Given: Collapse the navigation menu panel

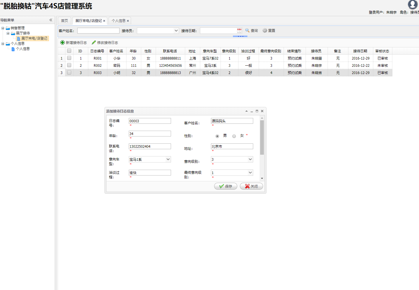Looking at the screenshot, I should coord(51,20).
